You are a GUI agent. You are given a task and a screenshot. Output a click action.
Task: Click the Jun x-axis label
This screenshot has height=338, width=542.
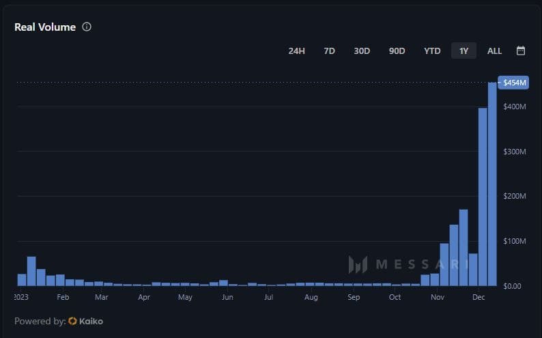coord(227,297)
